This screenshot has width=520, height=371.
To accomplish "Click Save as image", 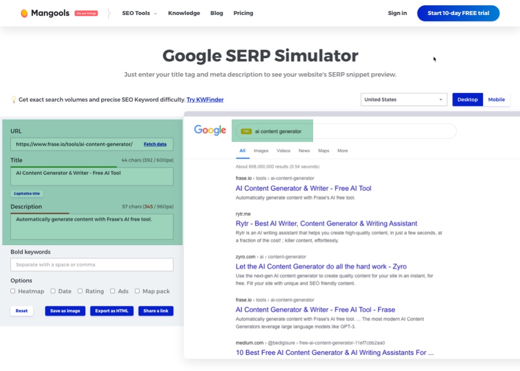I will point(65,311).
